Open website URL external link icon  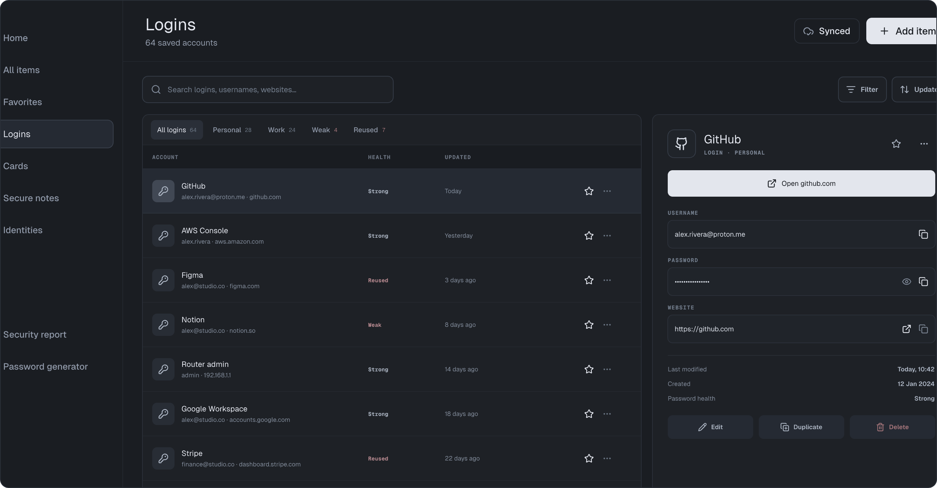coord(906,329)
